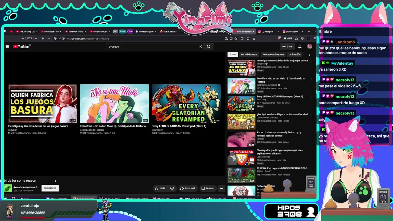This screenshot has height=221, width=393.
Task: Open Windows Start menu on taskbar
Action: (6, 199)
